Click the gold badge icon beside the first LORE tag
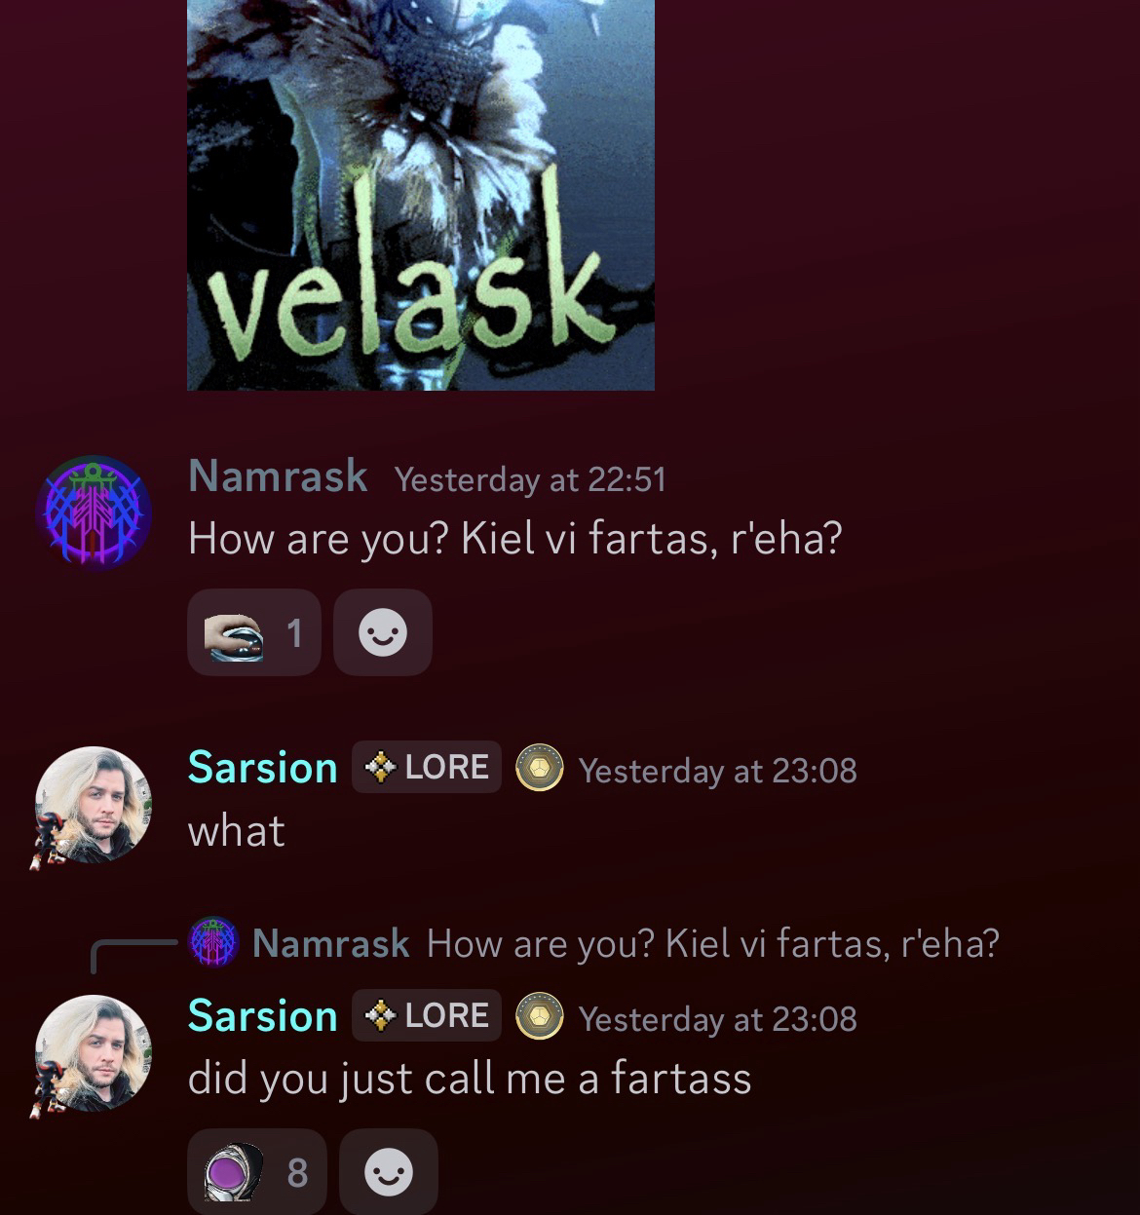Viewport: 1140px width, 1215px height. 540,768
